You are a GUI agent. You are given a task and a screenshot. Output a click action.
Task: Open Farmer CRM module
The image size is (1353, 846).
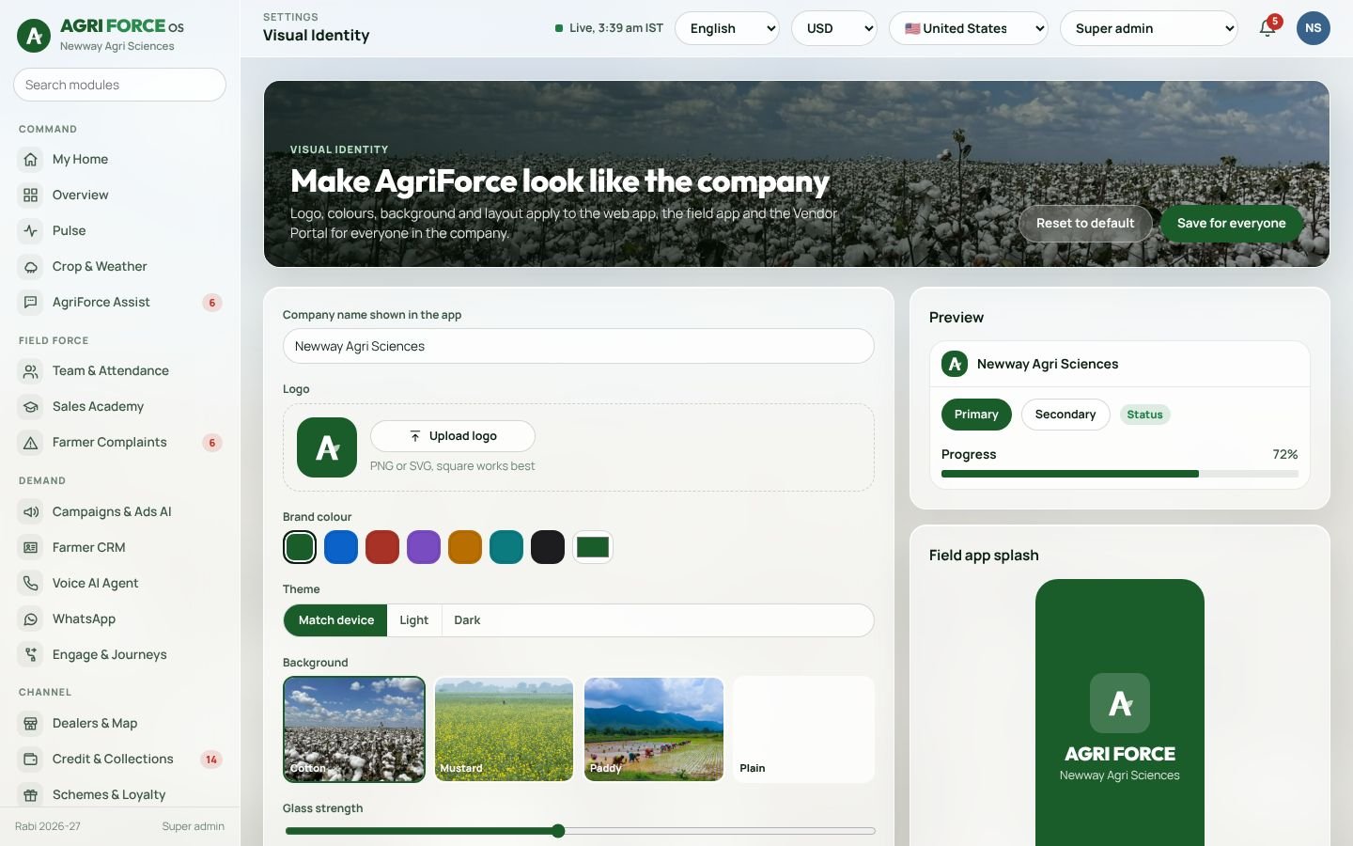(x=120, y=548)
